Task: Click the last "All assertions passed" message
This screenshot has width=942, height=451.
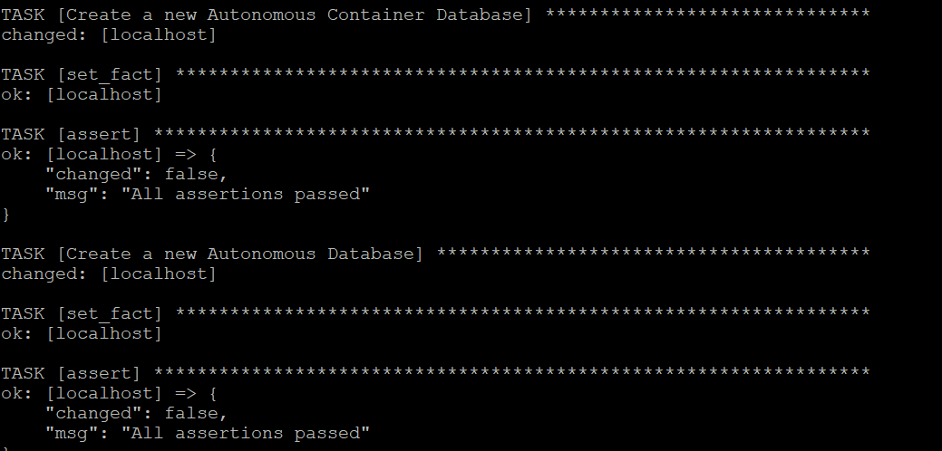Action: pyautogui.click(x=246, y=433)
